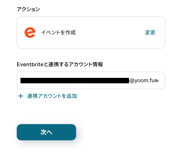
Task: Select the イベントを作成 action text
Action: tap(58, 32)
